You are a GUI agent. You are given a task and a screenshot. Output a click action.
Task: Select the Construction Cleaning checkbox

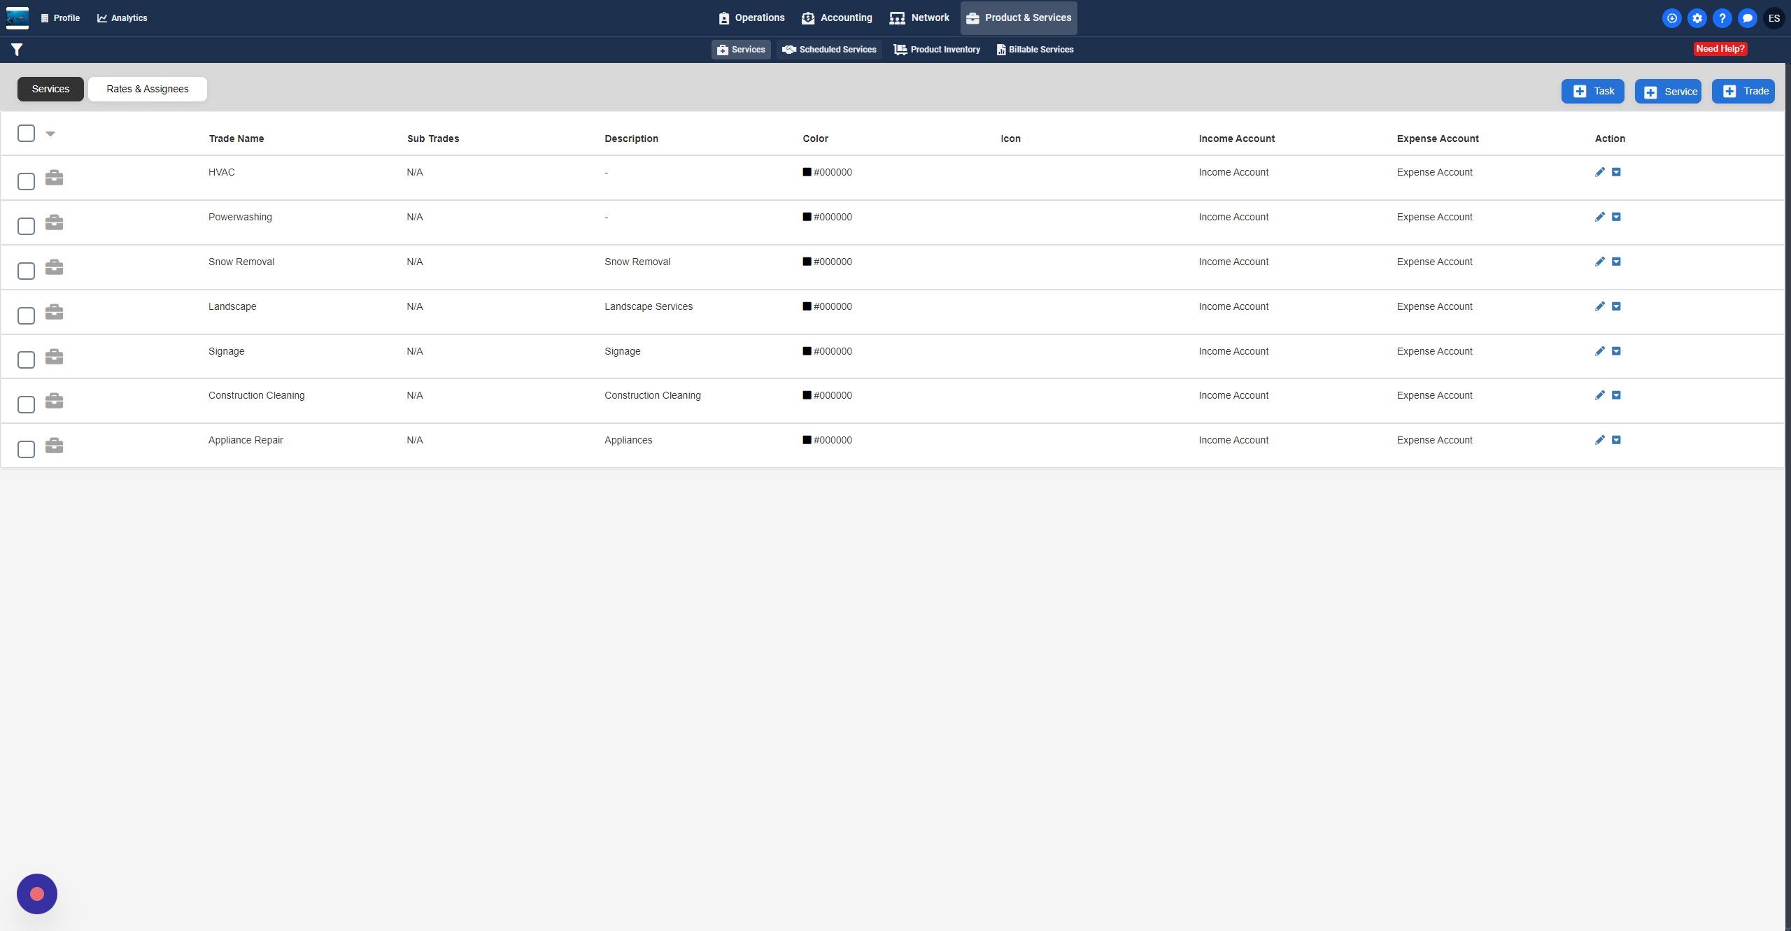click(26, 404)
